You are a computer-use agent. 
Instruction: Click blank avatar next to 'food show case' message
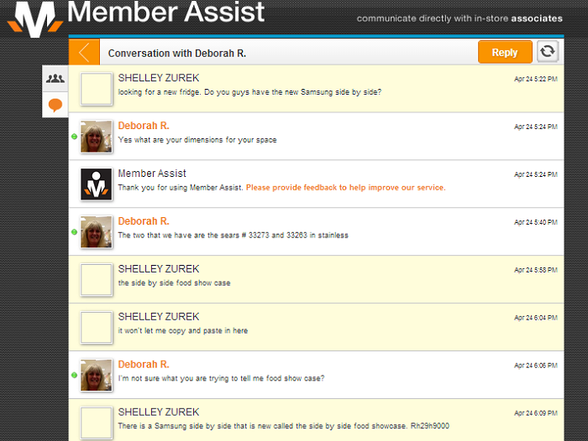97,280
